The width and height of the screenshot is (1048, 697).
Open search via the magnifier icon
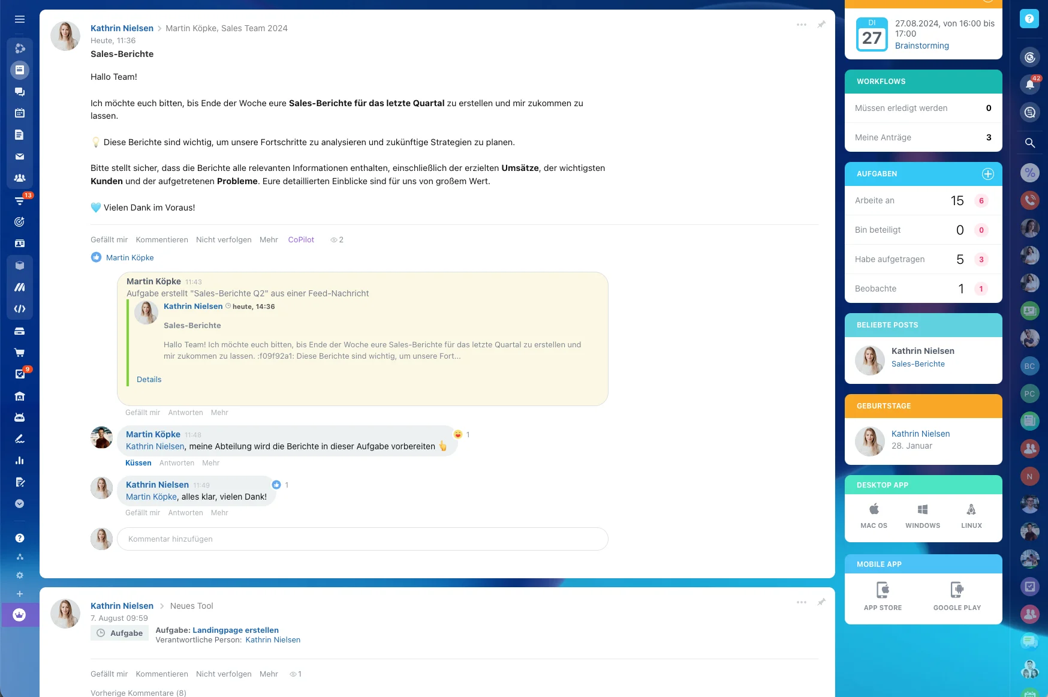pos(1030,143)
